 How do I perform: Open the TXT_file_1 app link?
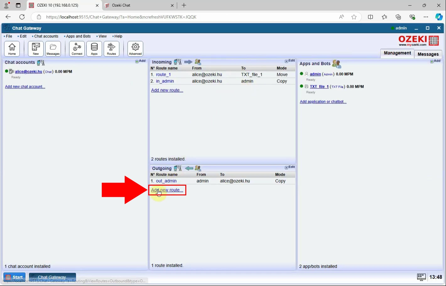(x=319, y=87)
